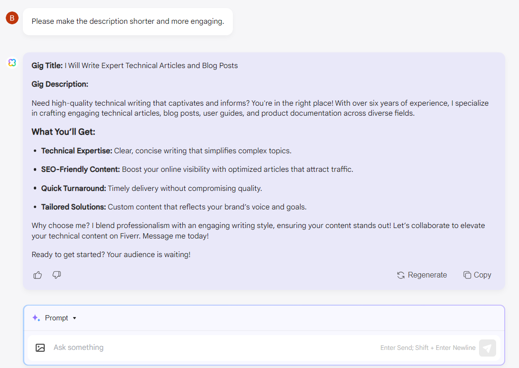Click the Ask something input field
This screenshot has height=368, width=519.
(x=190, y=348)
